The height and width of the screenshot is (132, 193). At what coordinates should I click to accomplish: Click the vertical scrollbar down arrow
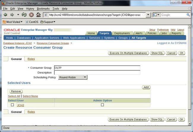189,124
